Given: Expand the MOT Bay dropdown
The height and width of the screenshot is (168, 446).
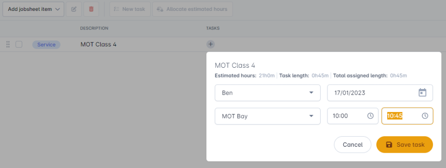Looking at the screenshot, I should (268, 116).
